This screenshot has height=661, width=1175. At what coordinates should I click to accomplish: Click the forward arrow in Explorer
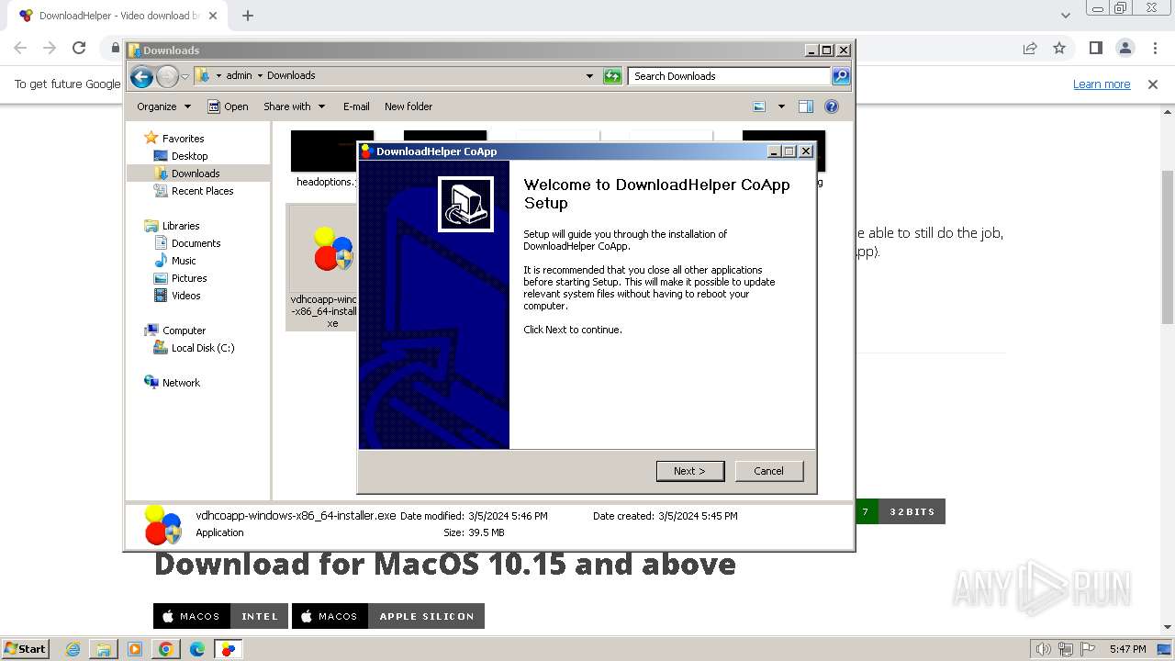pos(167,76)
